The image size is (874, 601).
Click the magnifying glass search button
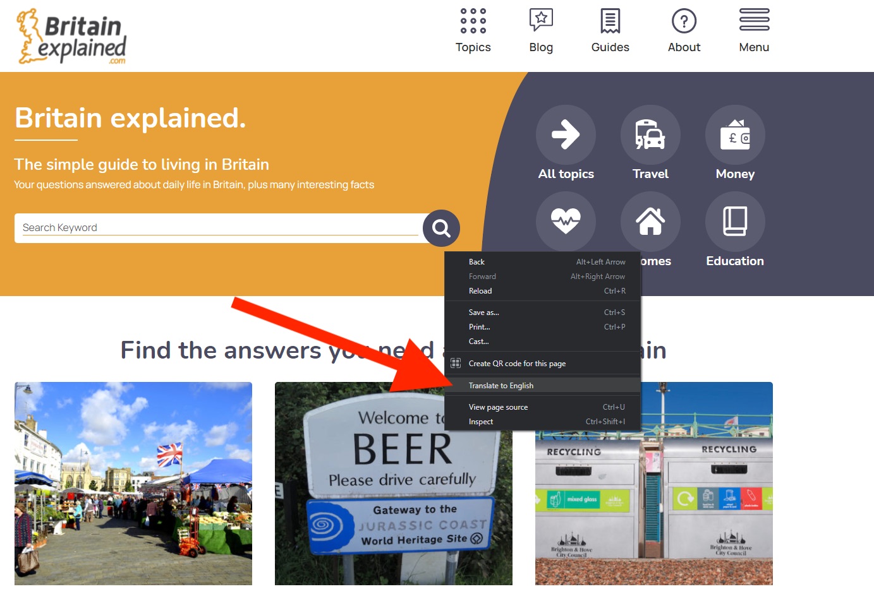(441, 228)
